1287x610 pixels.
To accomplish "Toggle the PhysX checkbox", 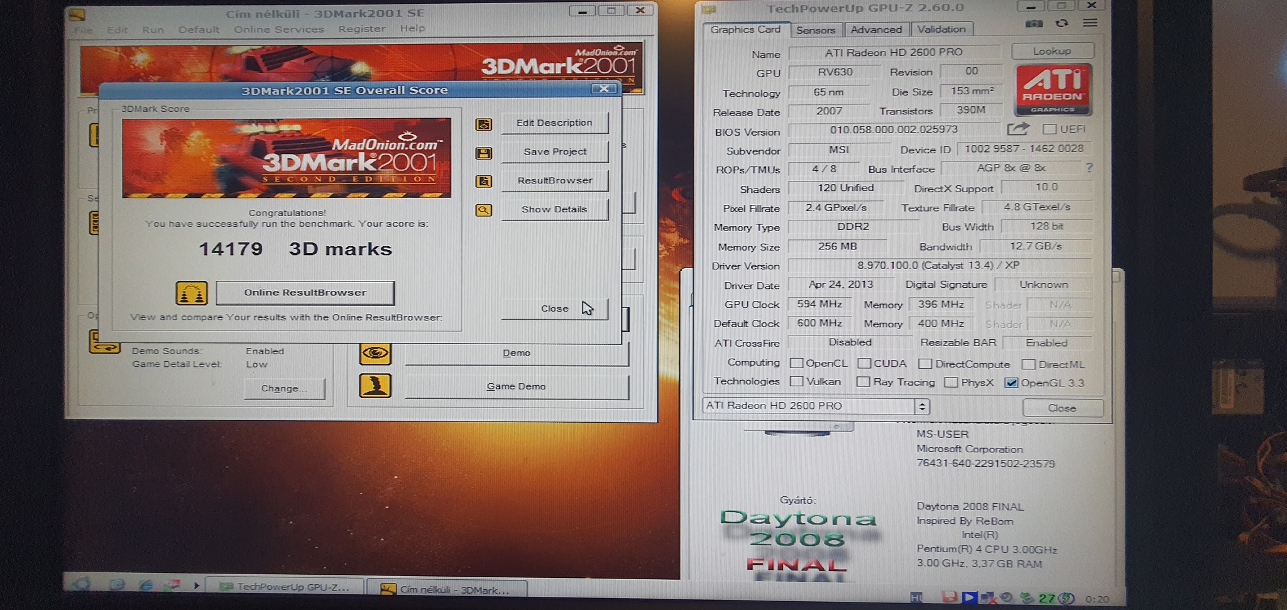I will (951, 382).
